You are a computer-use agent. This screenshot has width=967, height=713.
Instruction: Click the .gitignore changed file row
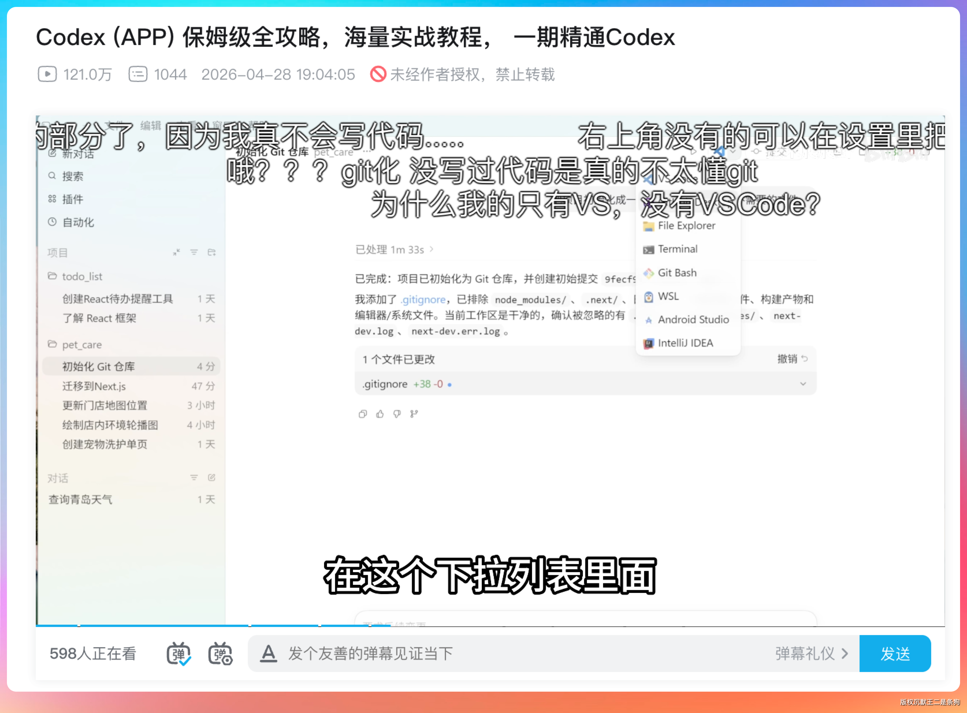585,384
